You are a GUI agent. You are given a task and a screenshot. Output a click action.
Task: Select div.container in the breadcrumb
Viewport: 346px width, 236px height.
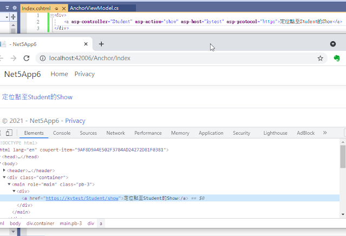pos(41,224)
